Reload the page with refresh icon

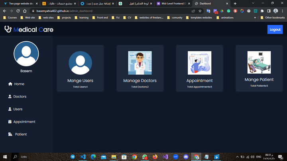click(18, 11)
